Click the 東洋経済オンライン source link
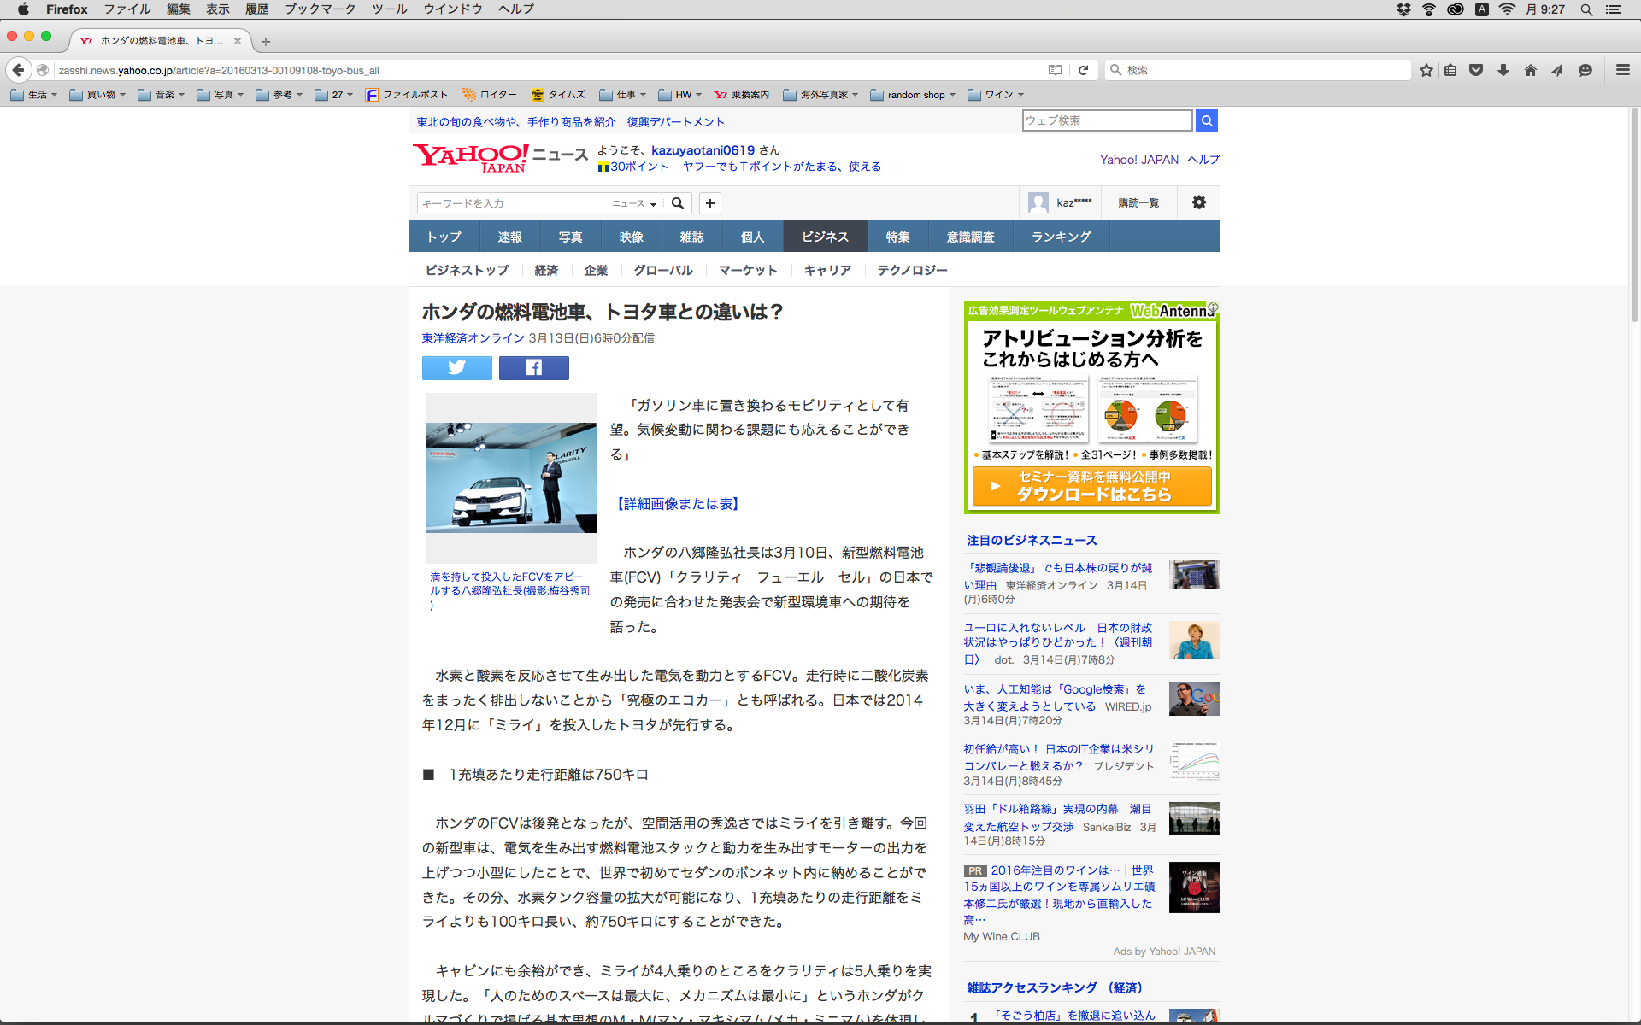 [473, 338]
